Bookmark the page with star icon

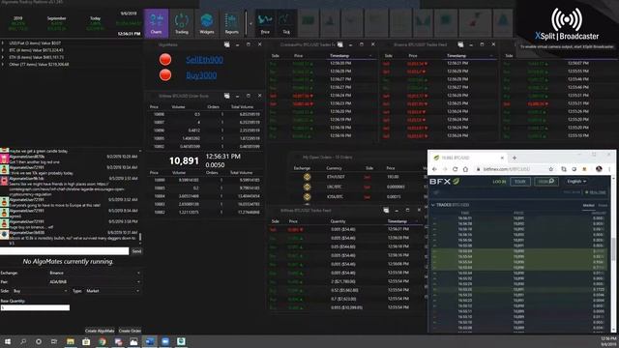(550, 169)
